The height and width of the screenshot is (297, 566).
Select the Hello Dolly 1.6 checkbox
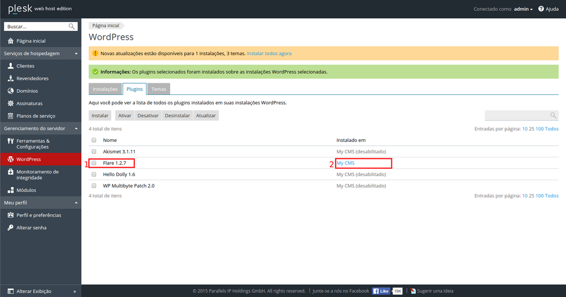coord(94,174)
